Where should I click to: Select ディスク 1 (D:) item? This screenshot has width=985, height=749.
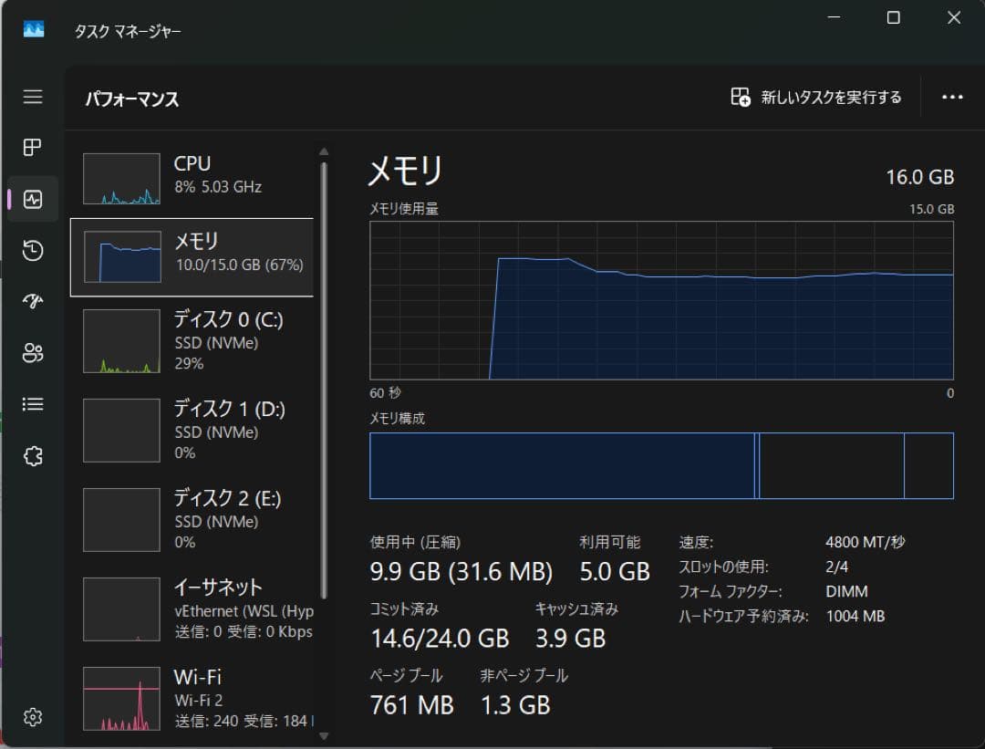192,431
